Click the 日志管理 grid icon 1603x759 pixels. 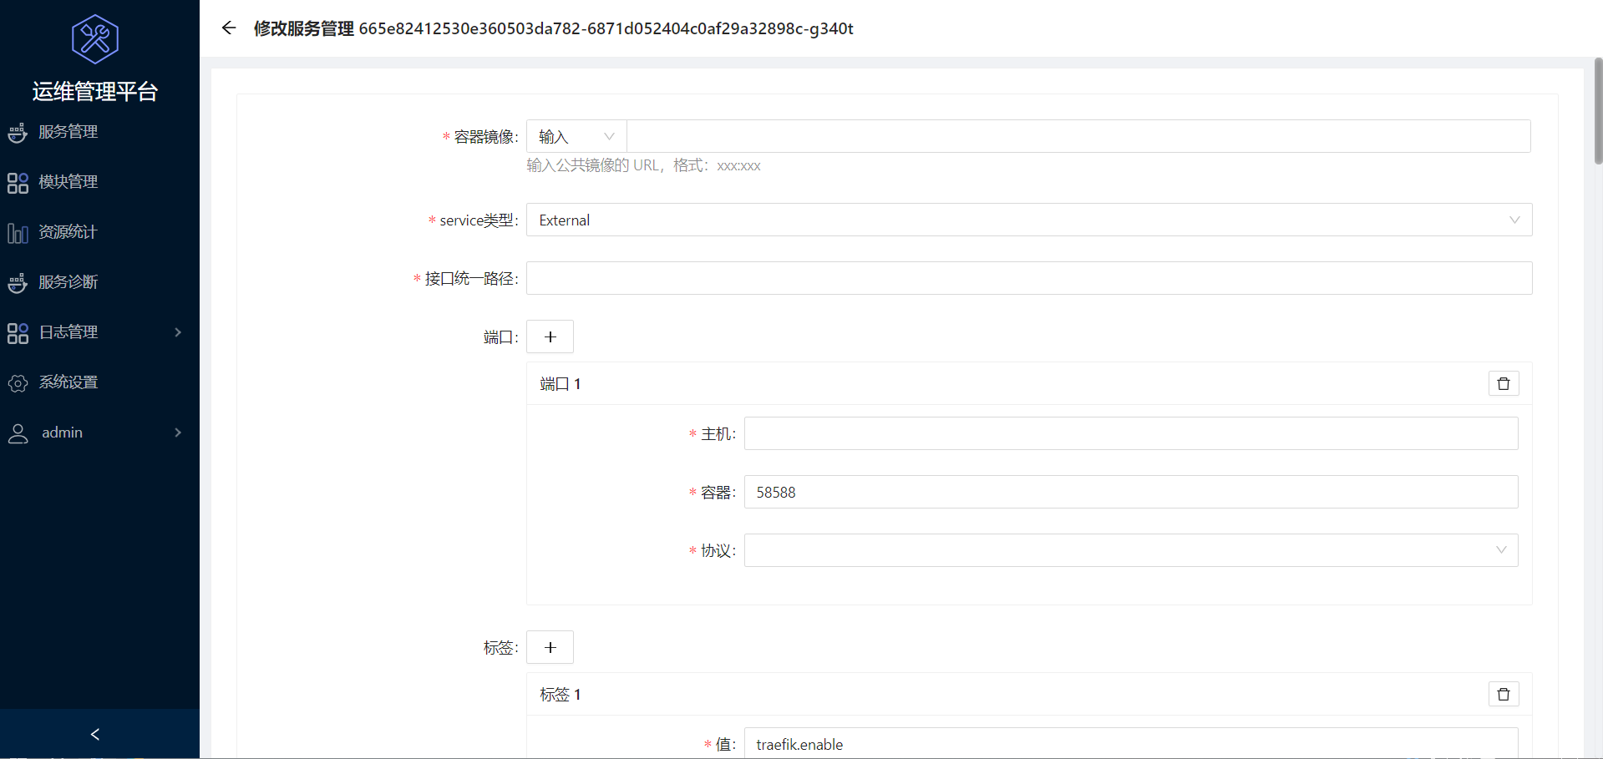coord(18,333)
